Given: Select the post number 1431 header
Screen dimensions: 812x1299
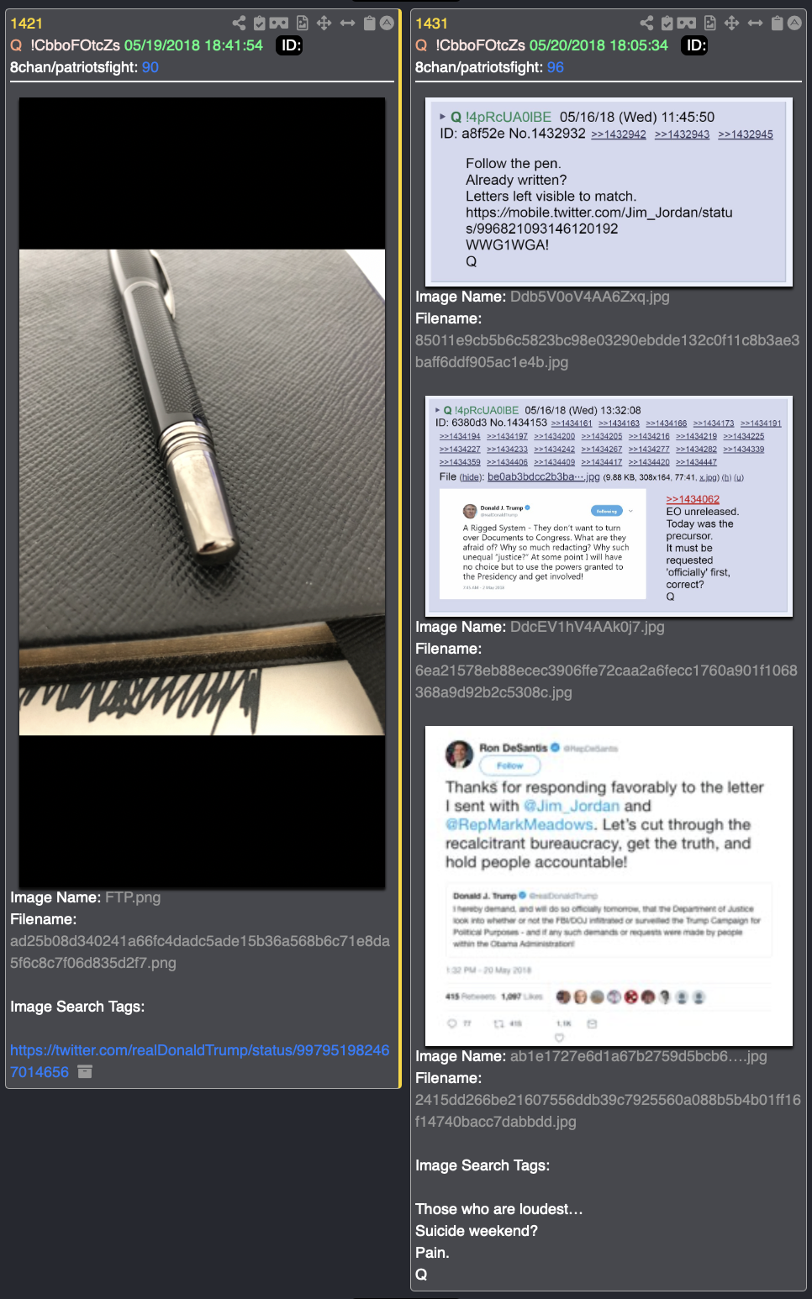Looking at the screenshot, I should click(x=431, y=24).
